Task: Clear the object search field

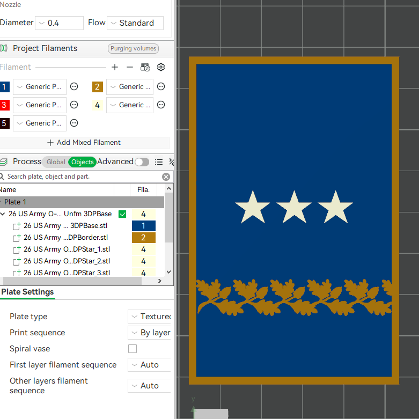Action: click(x=166, y=177)
